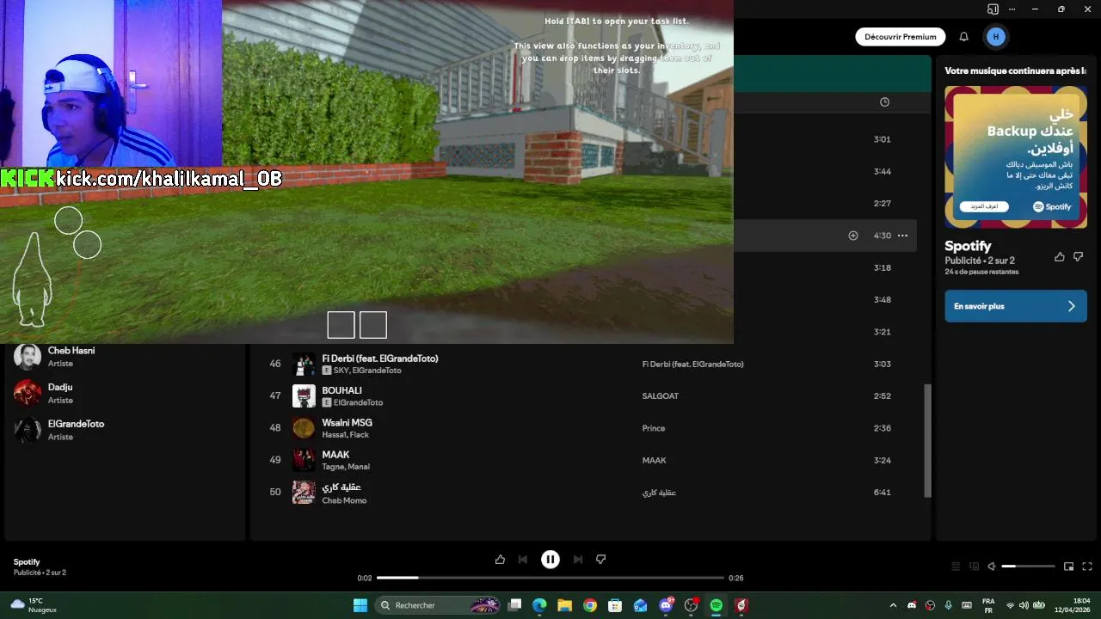Dislike the ad in the right panel
1101x619 pixels.
click(1079, 256)
